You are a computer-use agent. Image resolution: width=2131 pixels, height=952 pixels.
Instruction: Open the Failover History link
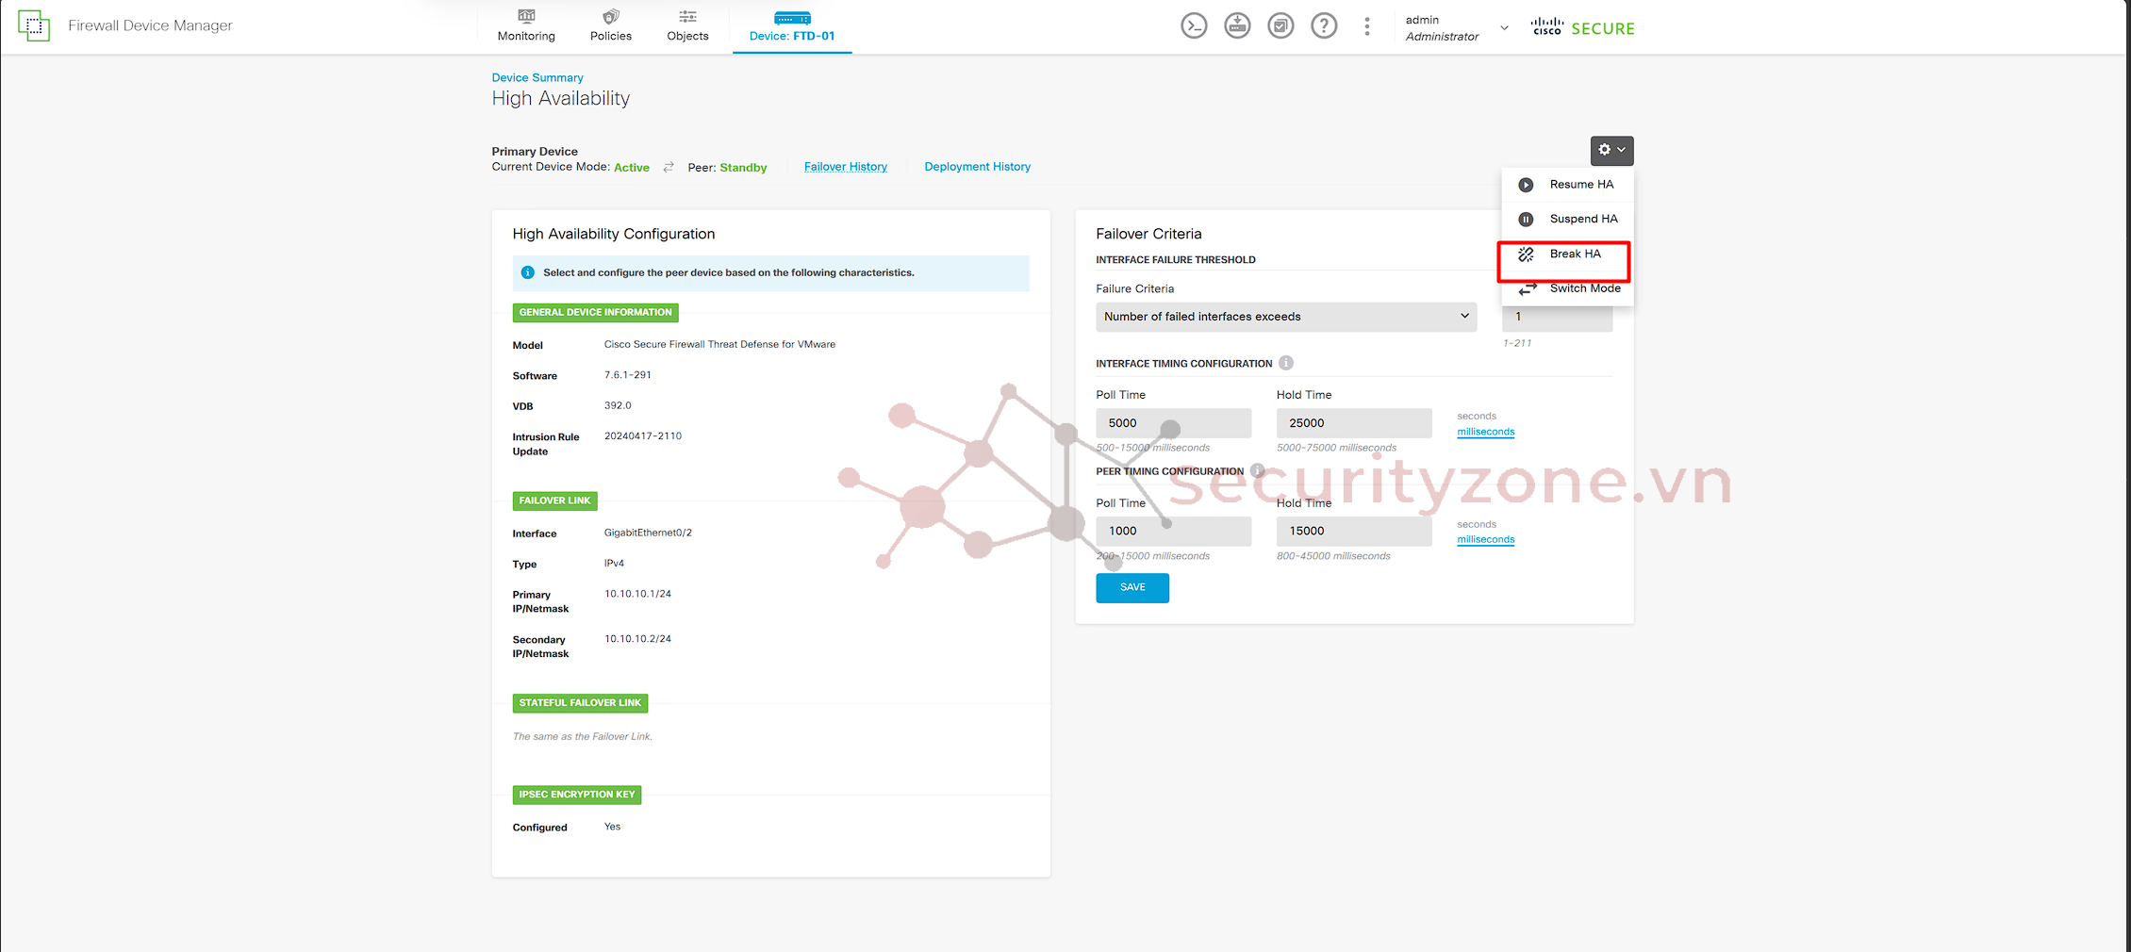845,167
